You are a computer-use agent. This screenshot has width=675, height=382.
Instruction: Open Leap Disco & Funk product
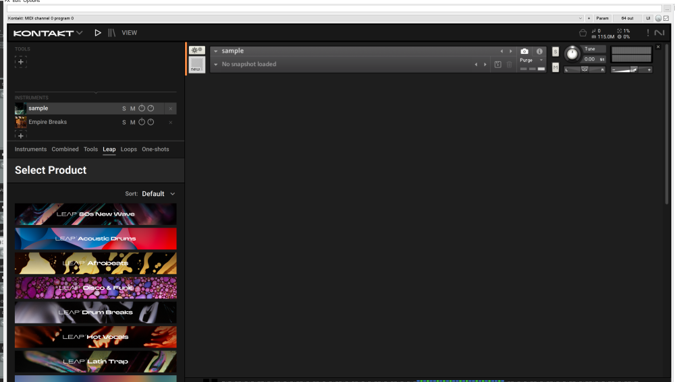click(x=96, y=288)
